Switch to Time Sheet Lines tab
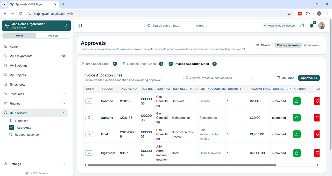Viewport: 332px width, 176px height. (x=99, y=64)
